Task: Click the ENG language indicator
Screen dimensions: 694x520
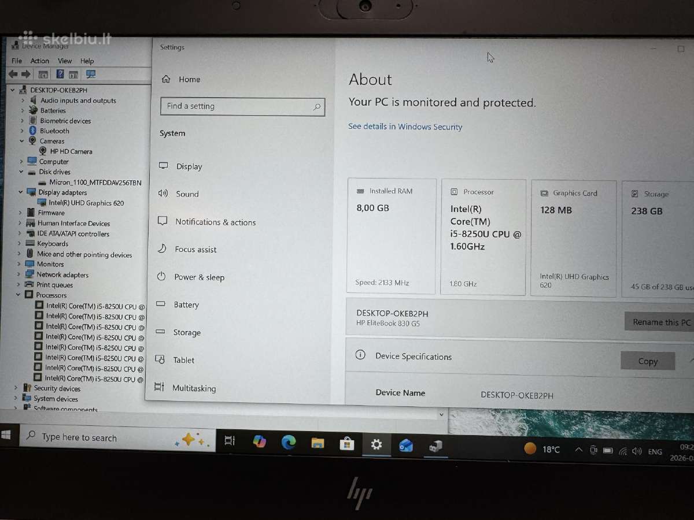Action: click(655, 452)
